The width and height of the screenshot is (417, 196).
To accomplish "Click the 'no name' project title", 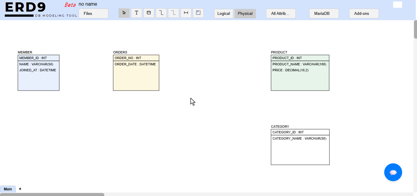I will click(x=88, y=4).
